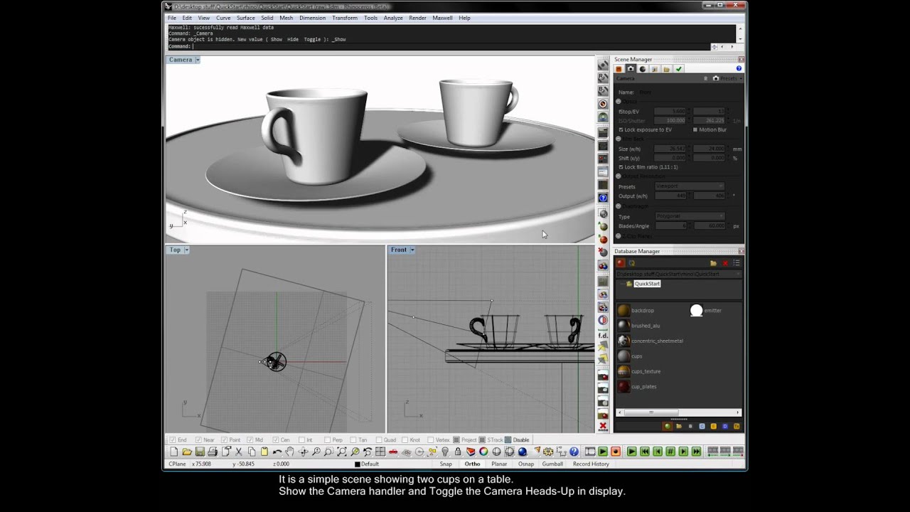The image size is (910, 512).
Task: Click the color wheel icon in toolbar
Action: pyautogui.click(x=483, y=452)
